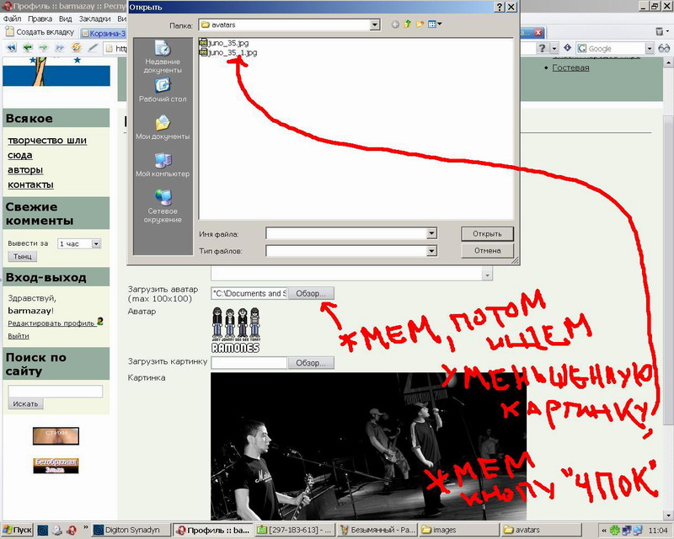The image size is (674, 539).
Task: Open the view menu icon in dialog
Action: click(x=435, y=25)
